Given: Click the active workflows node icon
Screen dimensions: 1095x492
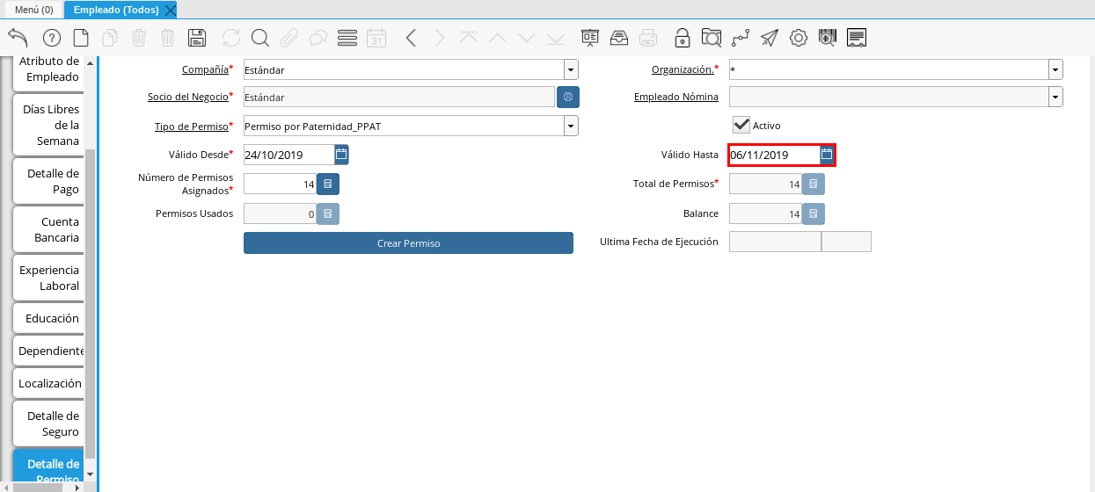Looking at the screenshot, I should click(x=741, y=38).
